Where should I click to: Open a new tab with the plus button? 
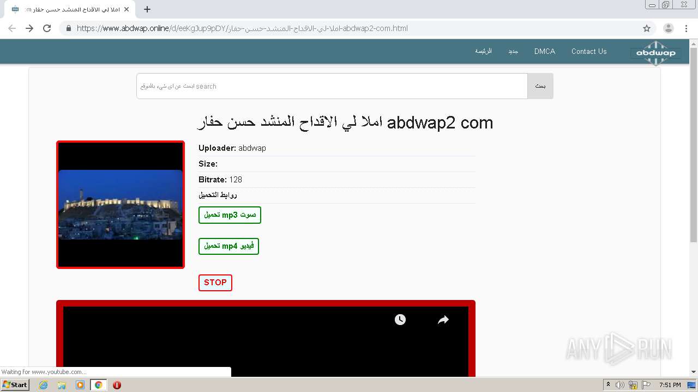click(x=147, y=9)
